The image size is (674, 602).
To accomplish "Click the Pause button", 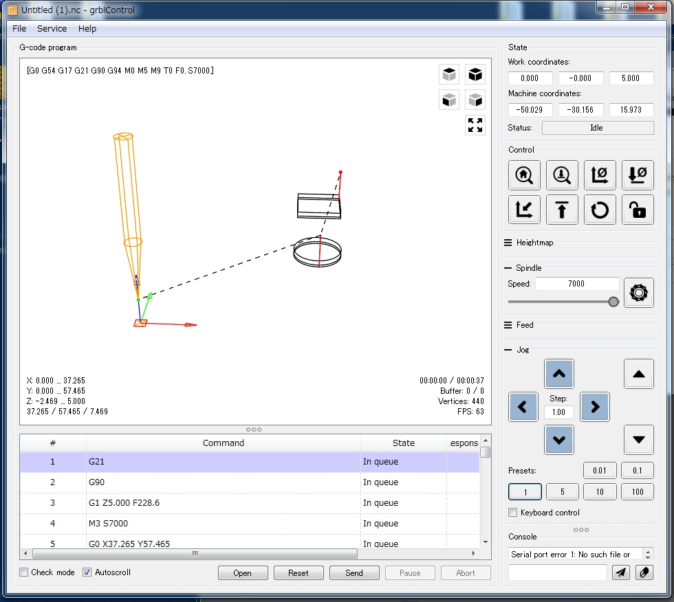I will coord(410,573).
